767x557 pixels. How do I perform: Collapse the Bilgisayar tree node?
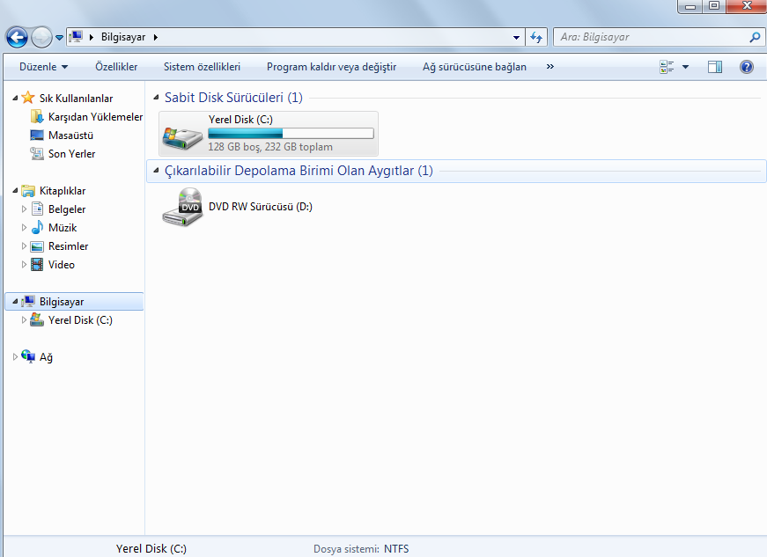point(15,302)
